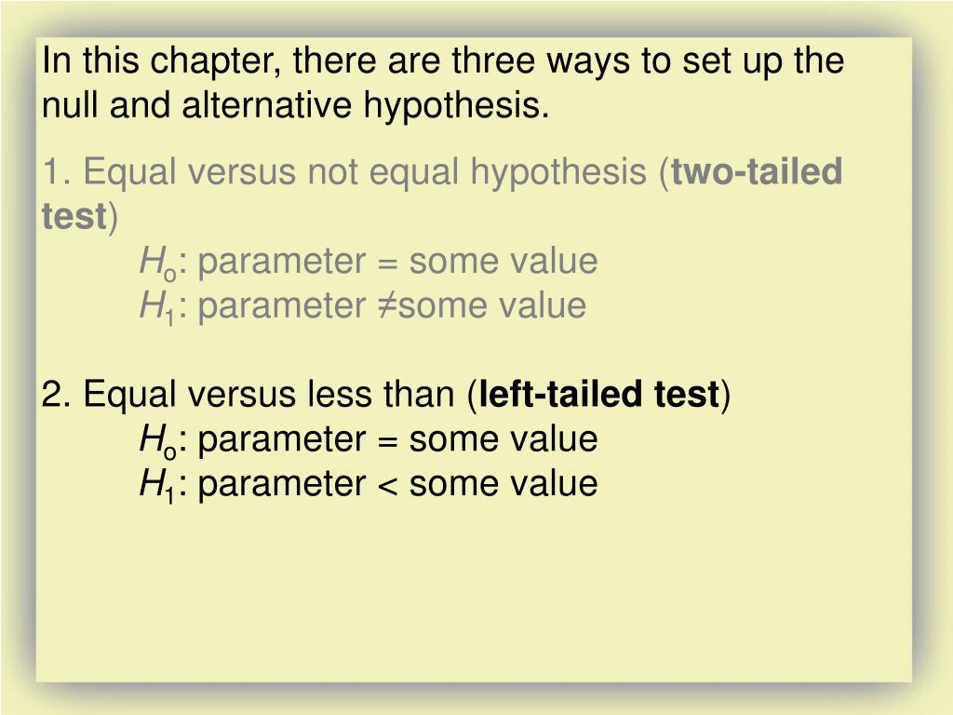
Task: Click the italic H0 symbol in item 2
Action: [158, 440]
